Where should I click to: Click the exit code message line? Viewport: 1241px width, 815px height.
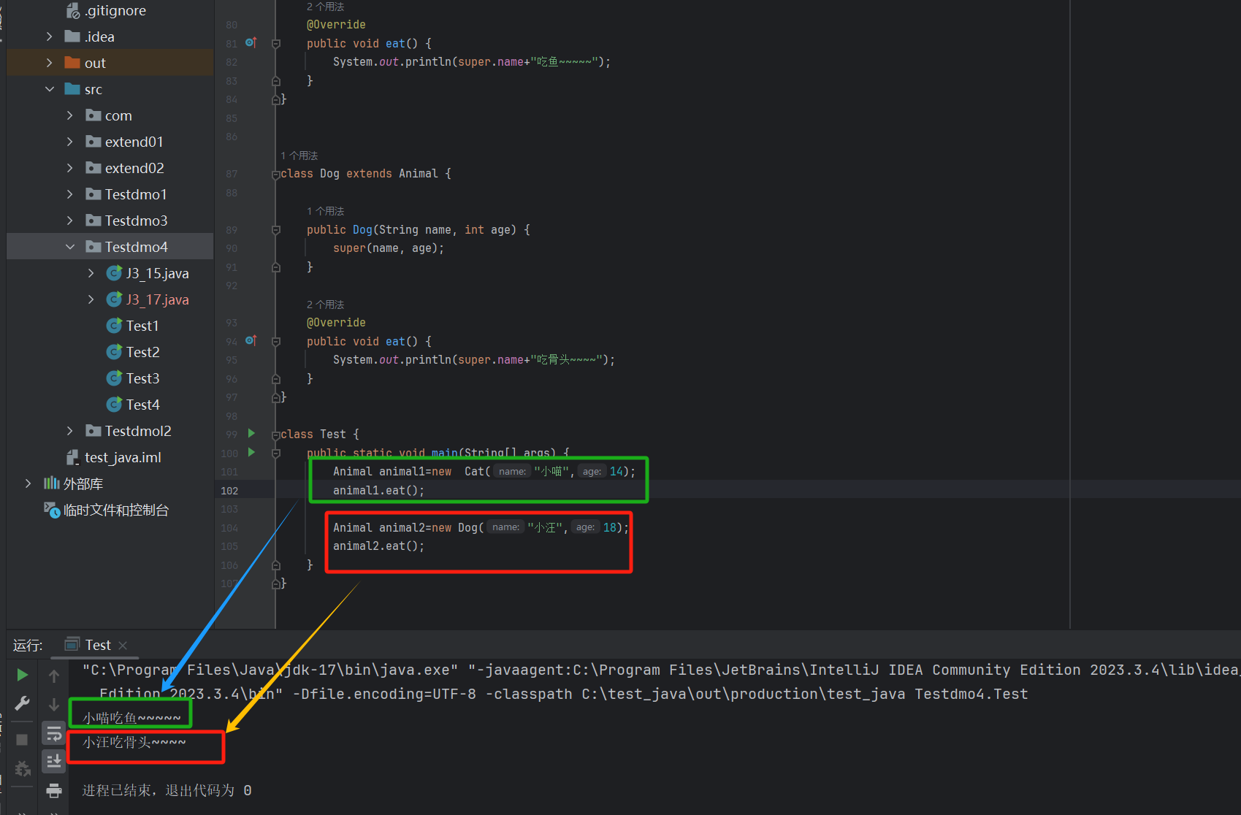(167, 790)
